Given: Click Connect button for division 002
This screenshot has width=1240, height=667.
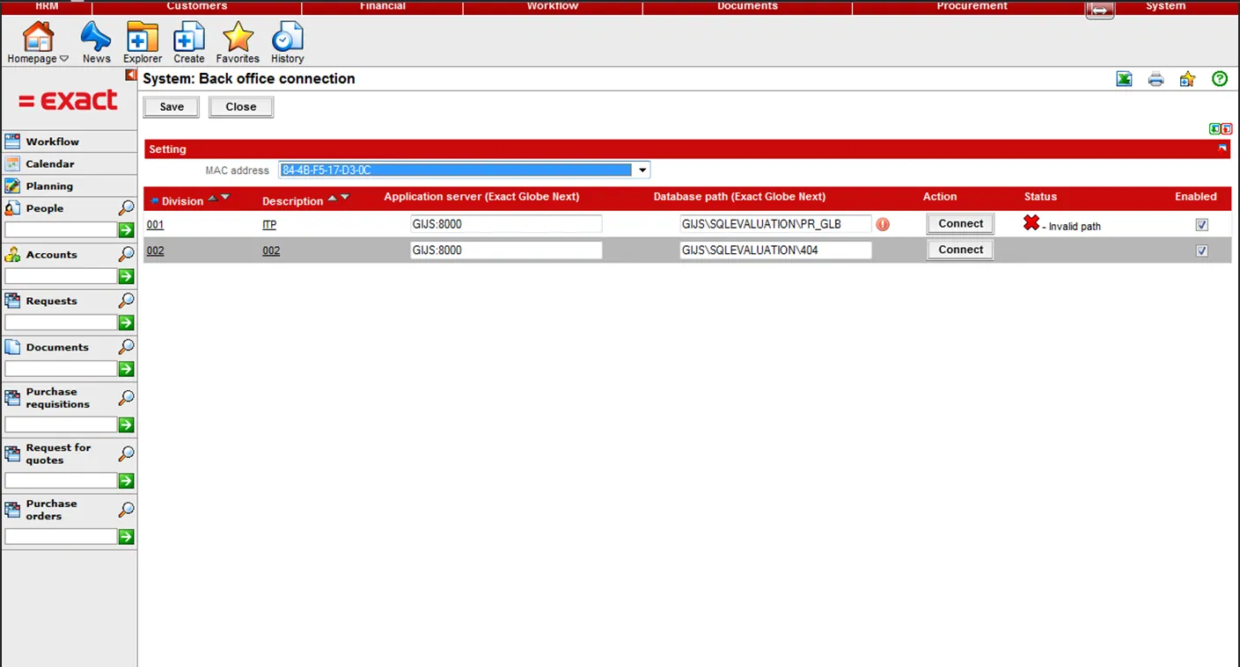Looking at the screenshot, I should 960,250.
